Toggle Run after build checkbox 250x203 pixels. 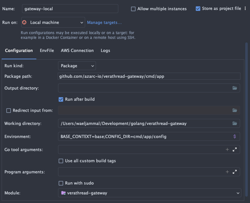[61, 99]
